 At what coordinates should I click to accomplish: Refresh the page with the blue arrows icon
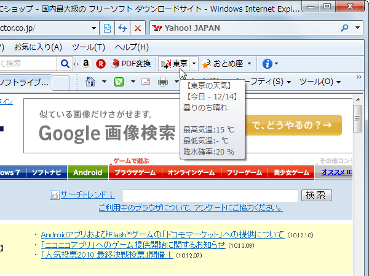pyautogui.click(x=122, y=28)
